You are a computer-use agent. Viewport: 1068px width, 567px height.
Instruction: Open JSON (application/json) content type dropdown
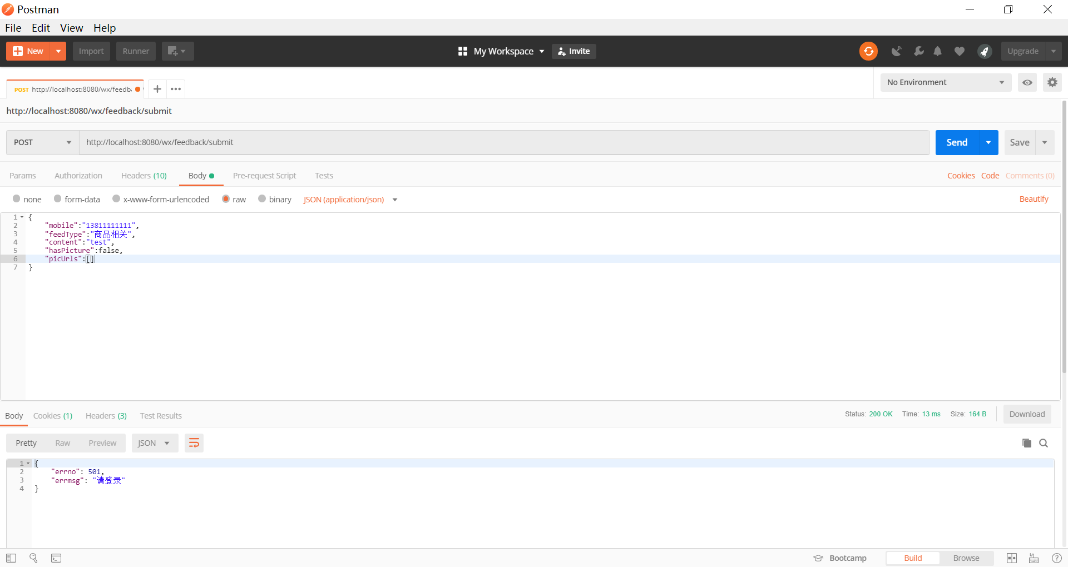tap(350, 200)
